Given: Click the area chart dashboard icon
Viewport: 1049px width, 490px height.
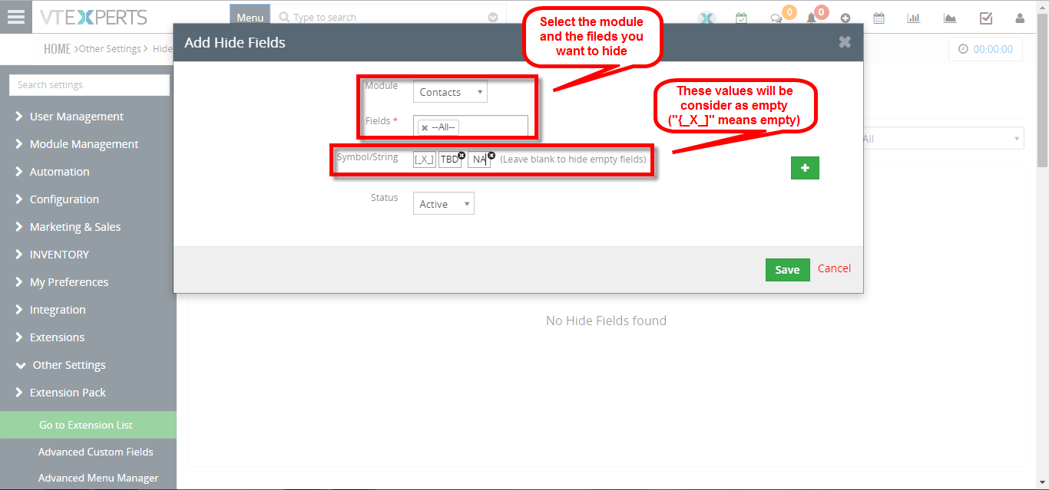Looking at the screenshot, I should 950,16.
